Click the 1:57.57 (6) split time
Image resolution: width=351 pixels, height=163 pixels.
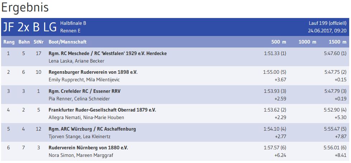275,148
